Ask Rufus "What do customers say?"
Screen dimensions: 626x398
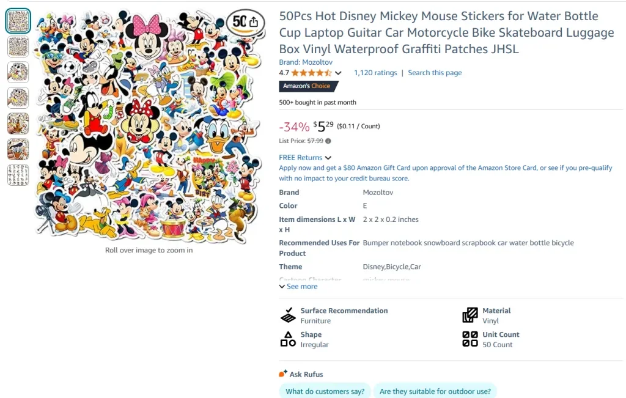tap(325, 391)
